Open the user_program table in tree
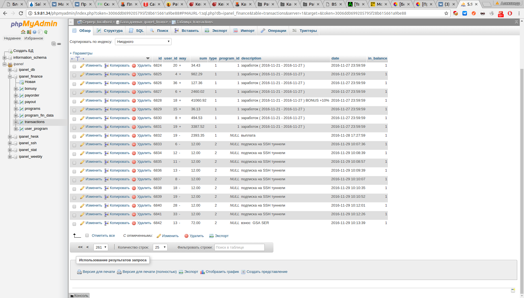This screenshot has width=524, height=298. click(36, 129)
